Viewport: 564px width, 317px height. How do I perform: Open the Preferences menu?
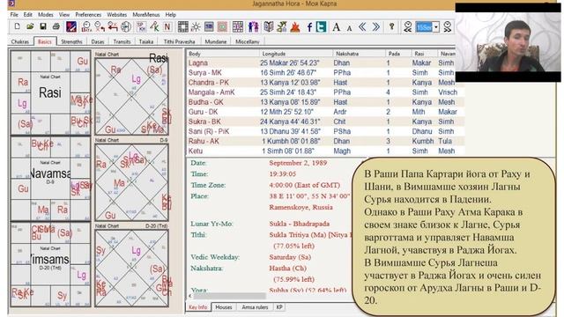88,15
